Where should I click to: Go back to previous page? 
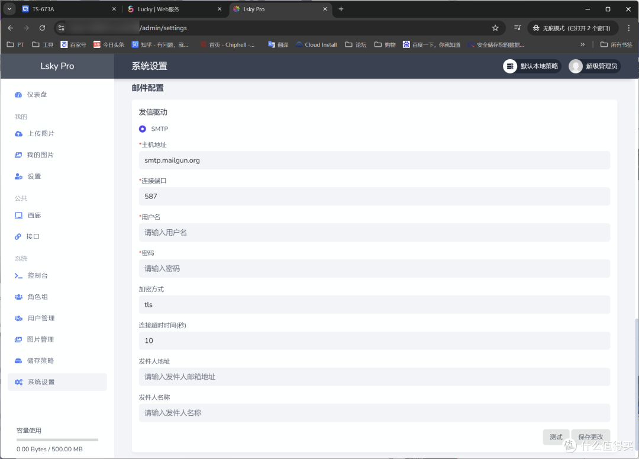click(11, 28)
